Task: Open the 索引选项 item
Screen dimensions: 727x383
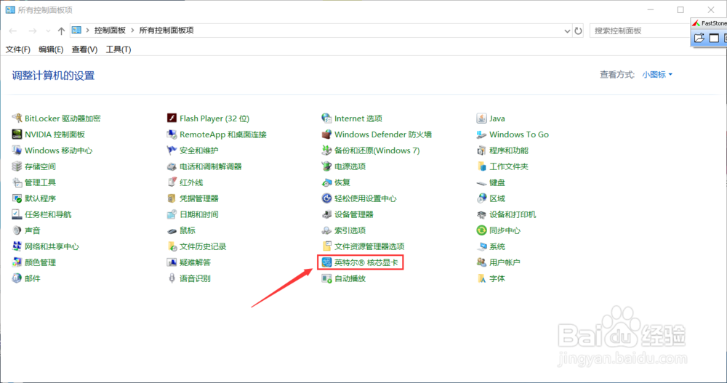Action: [x=344, y=230]
